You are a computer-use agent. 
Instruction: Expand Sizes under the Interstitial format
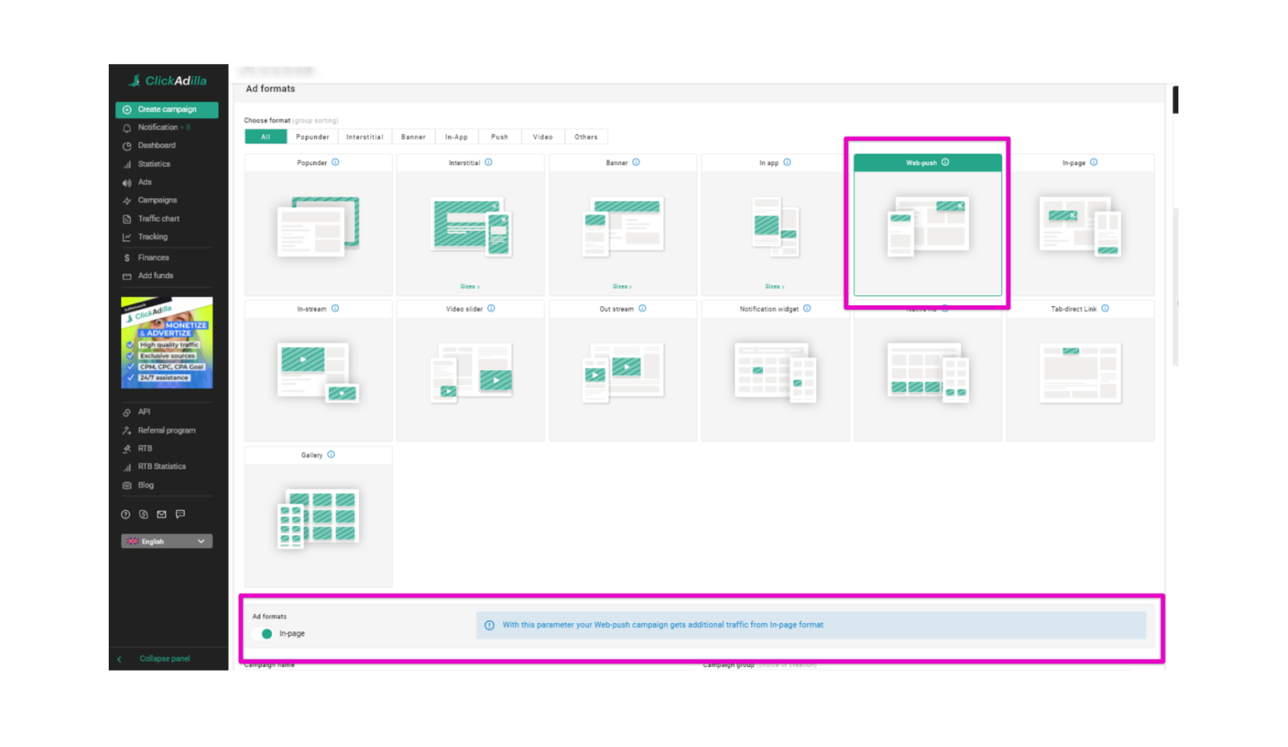tap(470, 287)
